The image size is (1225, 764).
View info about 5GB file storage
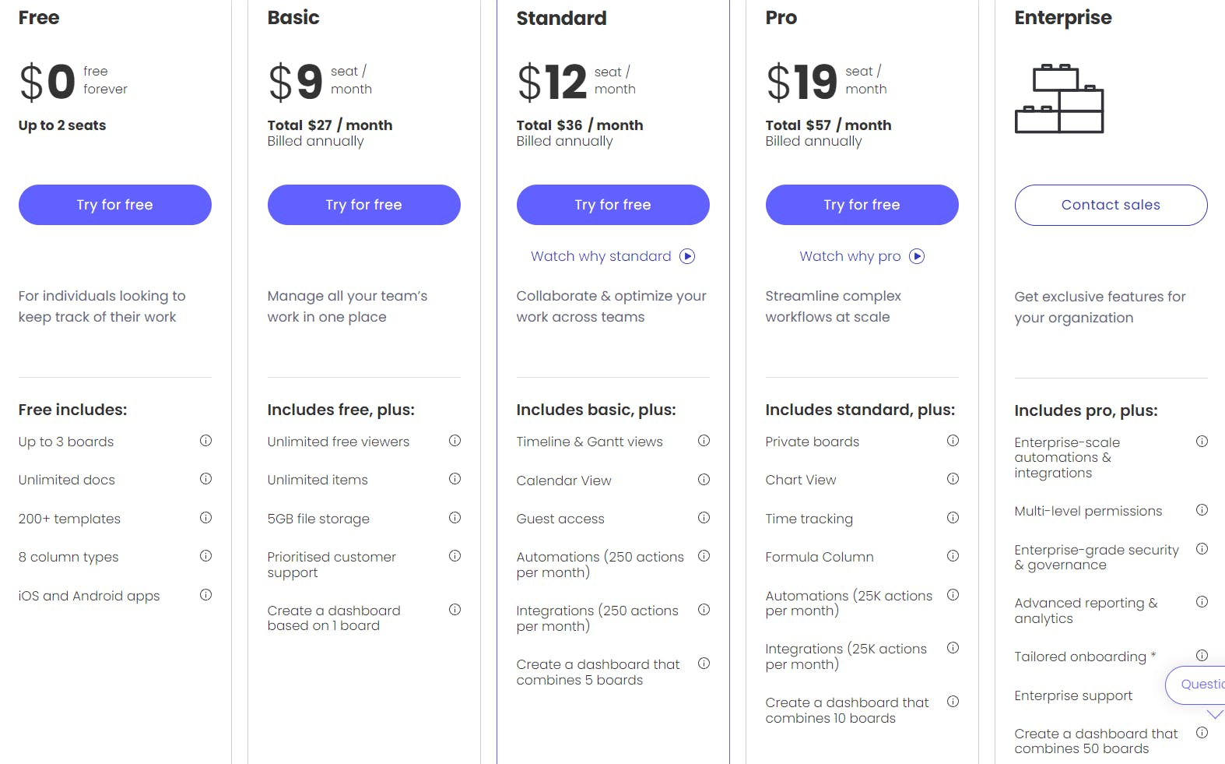click(455, 517)
